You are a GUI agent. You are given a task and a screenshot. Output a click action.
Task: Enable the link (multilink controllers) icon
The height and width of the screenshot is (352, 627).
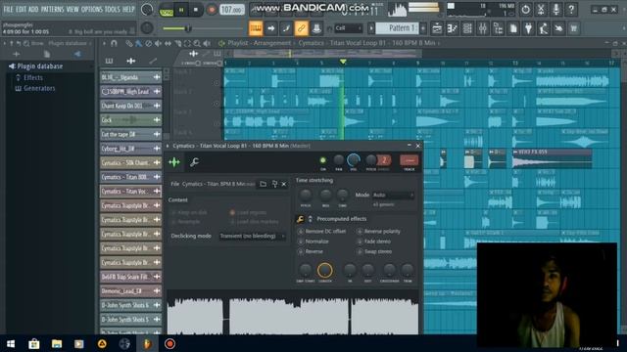301,28
